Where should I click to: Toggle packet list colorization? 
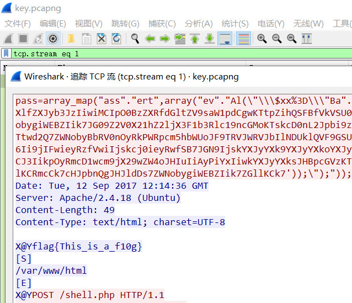click(243, 39)
